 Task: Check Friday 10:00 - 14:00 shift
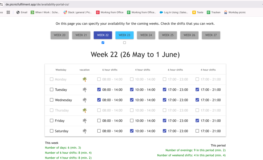[x=132, y=121]
